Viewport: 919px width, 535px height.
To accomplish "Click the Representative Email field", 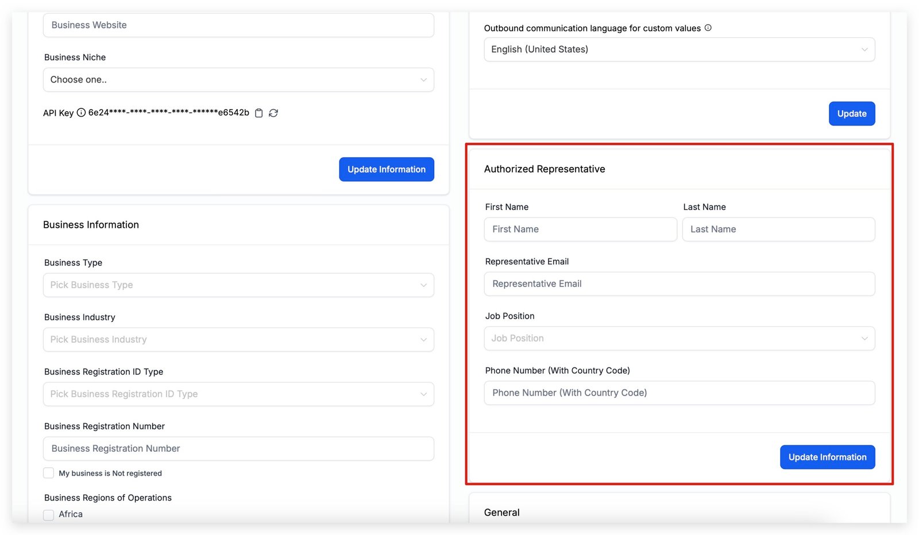I will click(x=679, y=284).
